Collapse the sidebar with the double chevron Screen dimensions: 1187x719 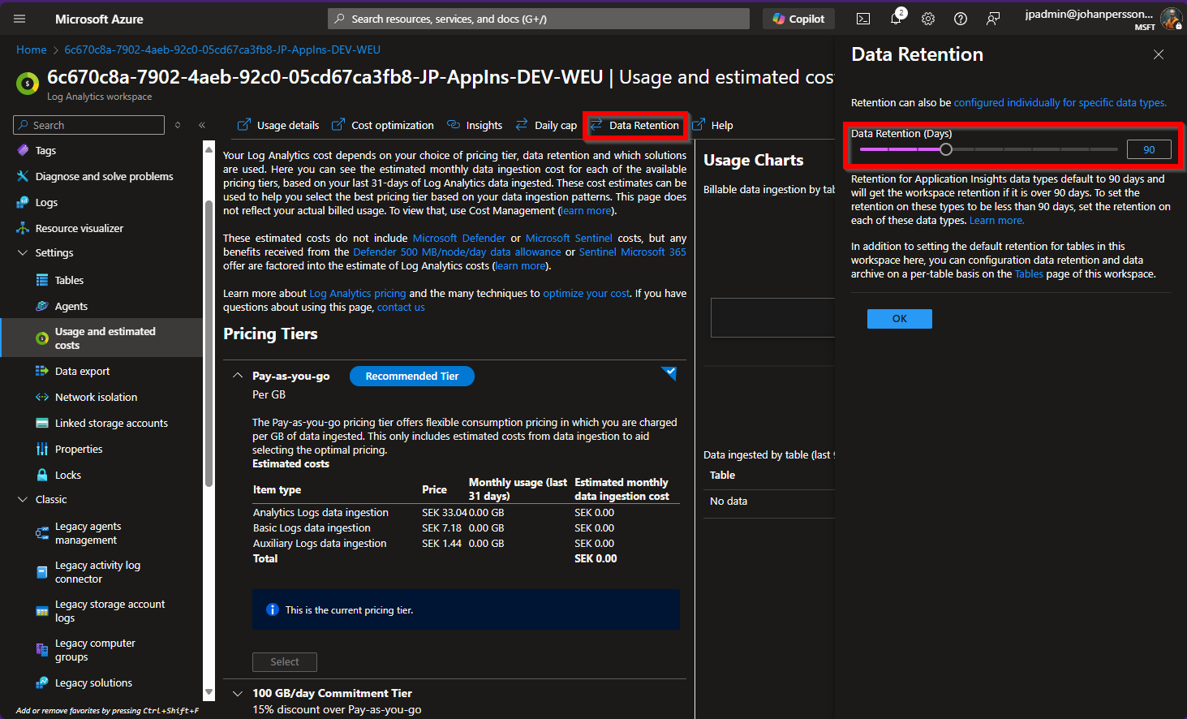[202, 125]
